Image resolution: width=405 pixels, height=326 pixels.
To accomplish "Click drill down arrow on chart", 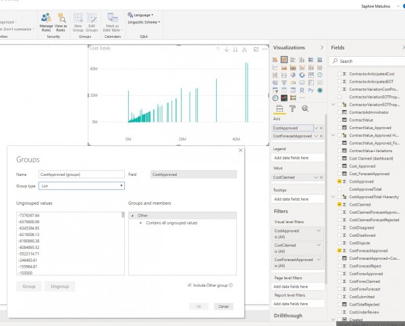I will [227, 49].
